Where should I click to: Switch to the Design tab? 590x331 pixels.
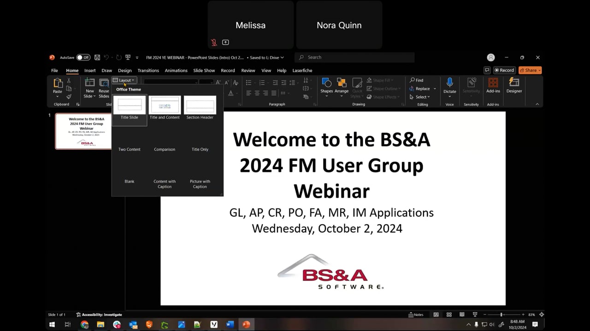click(x=124, y=70)
